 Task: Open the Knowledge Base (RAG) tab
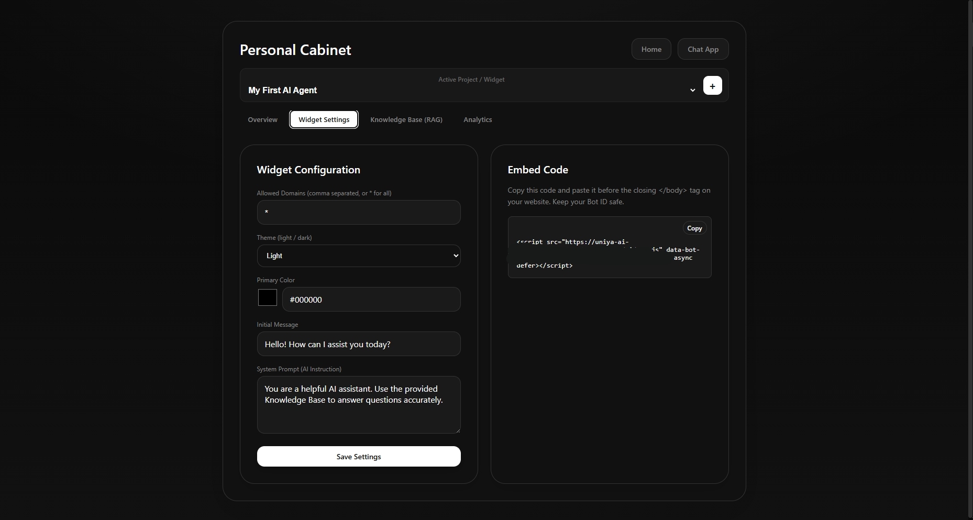pos(406,120)
